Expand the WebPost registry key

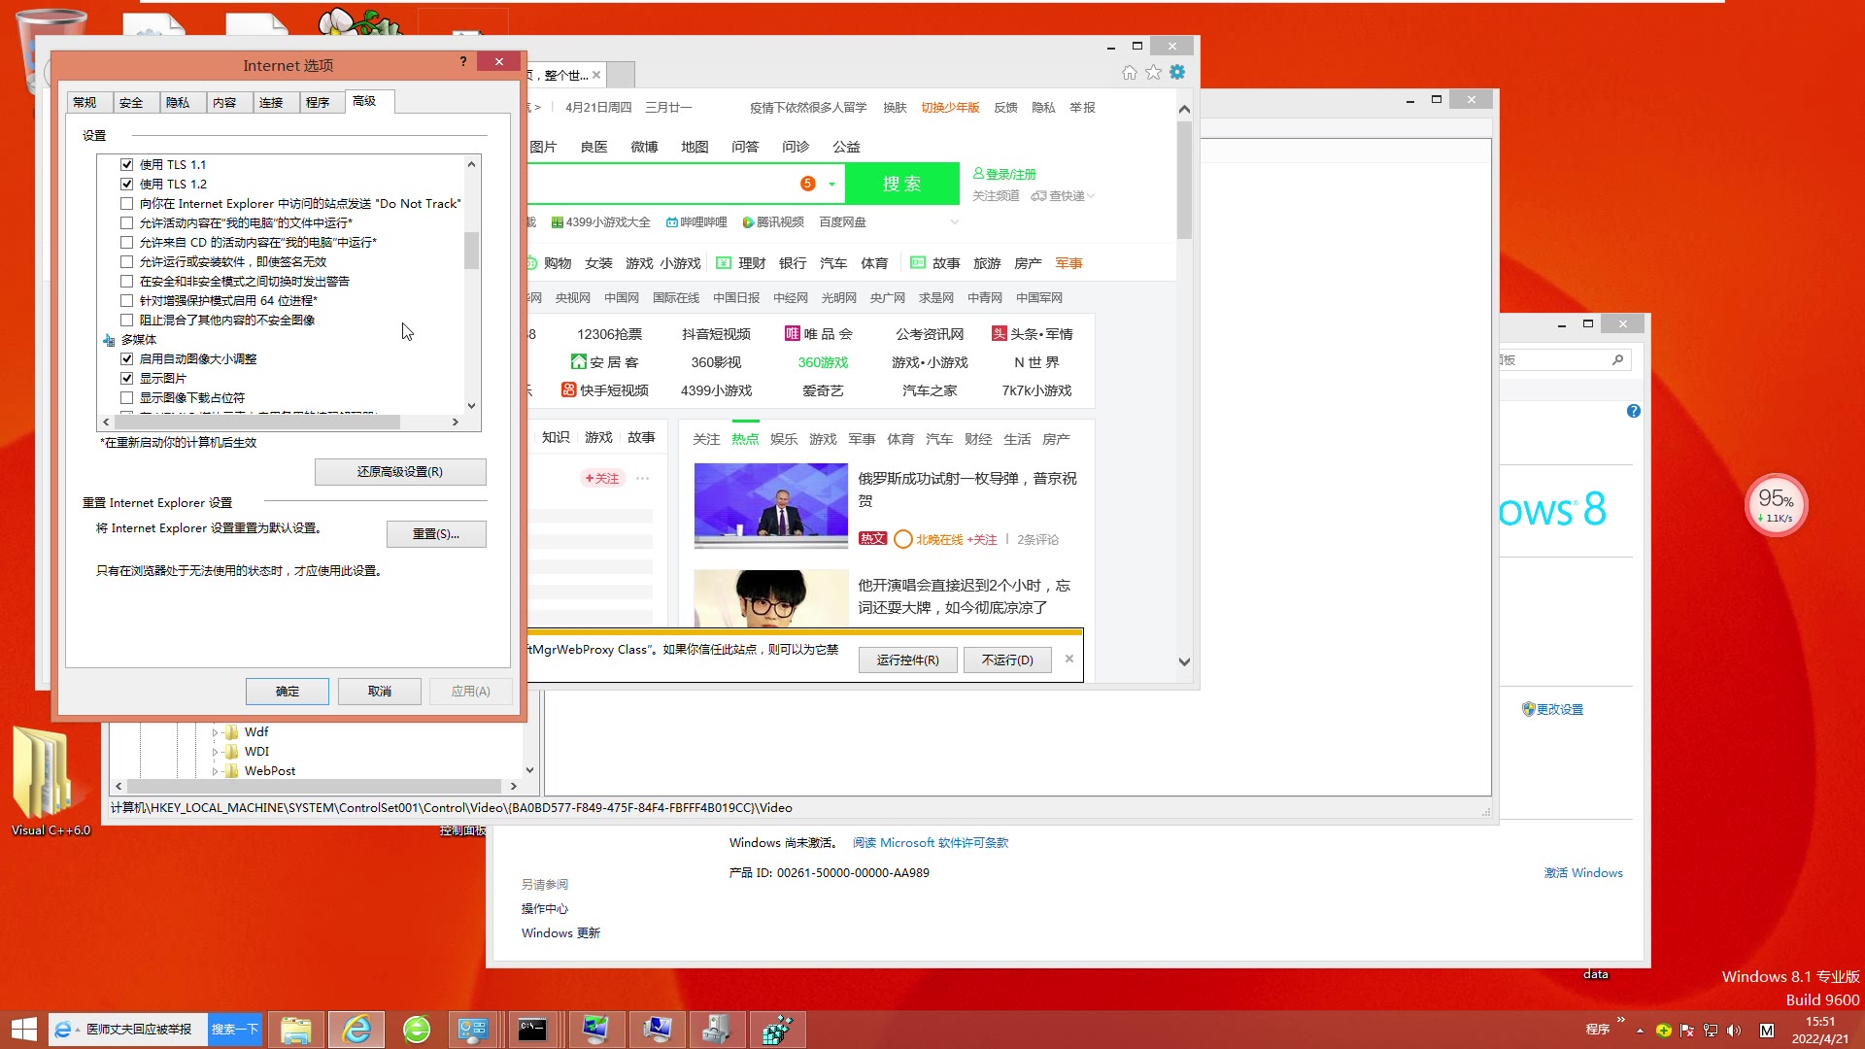pos(215,771)
